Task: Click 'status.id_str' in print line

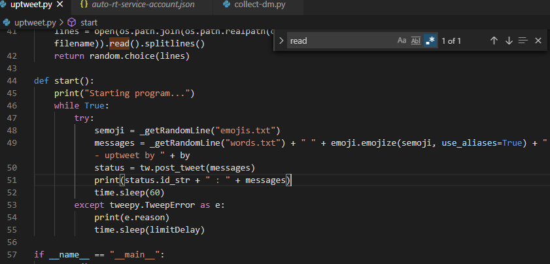Action: 158,180
